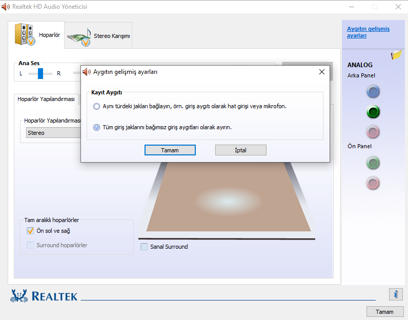408x320 pixels.
Task: Minimize the Realtek HD Audio window
Action: pyautogui.click(x=352, y=7)
